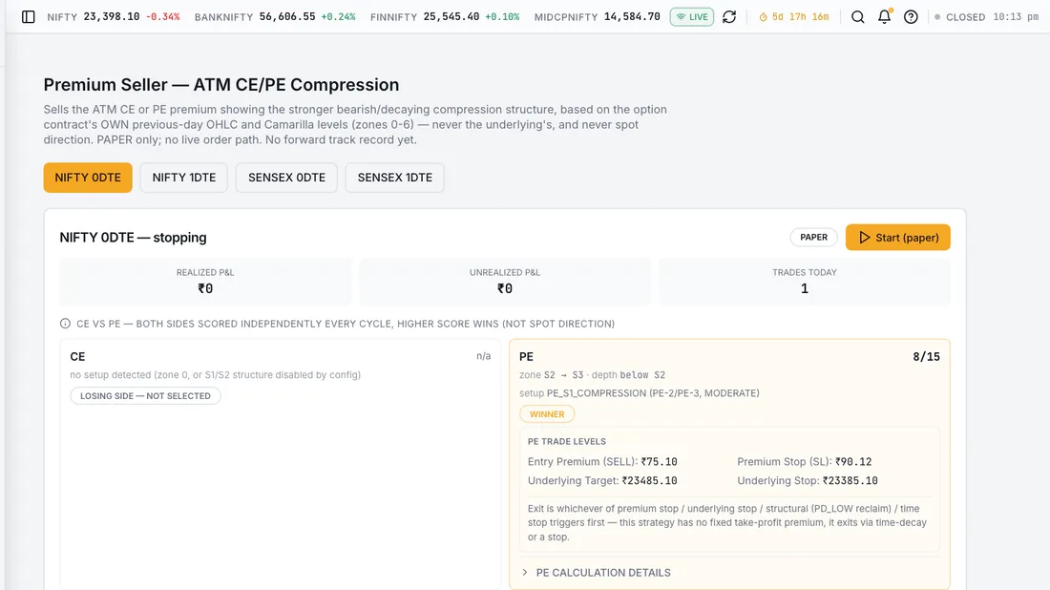
Task: Click the FINNIFTY index ticker
Action: 445,17
